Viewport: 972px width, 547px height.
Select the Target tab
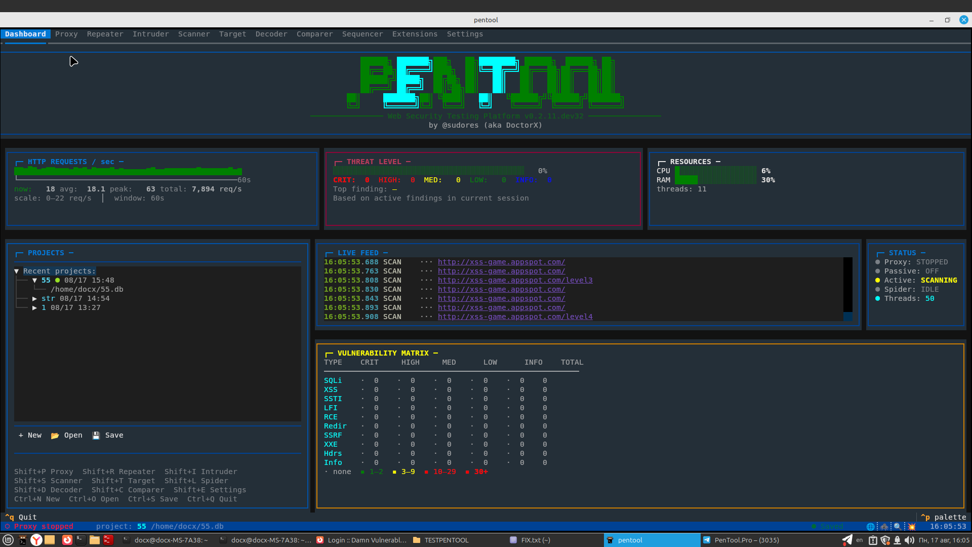[232, 34]
